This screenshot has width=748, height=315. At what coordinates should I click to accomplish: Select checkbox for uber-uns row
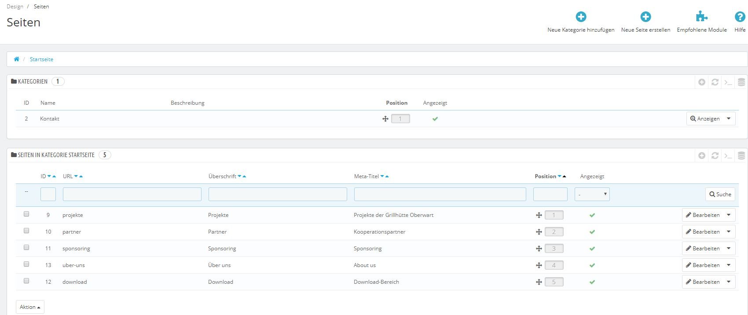click(x=26, y=264)
